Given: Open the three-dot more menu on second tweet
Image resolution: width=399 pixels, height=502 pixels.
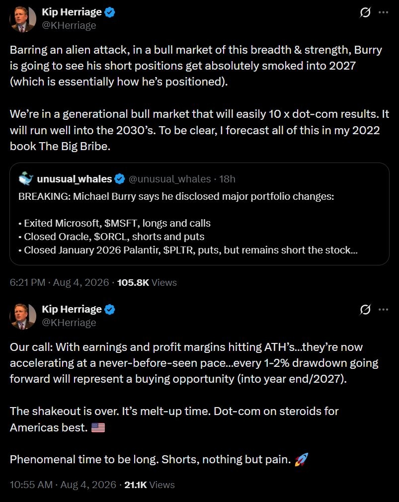Looking at the screenshot, I should [x=383, y=310].
